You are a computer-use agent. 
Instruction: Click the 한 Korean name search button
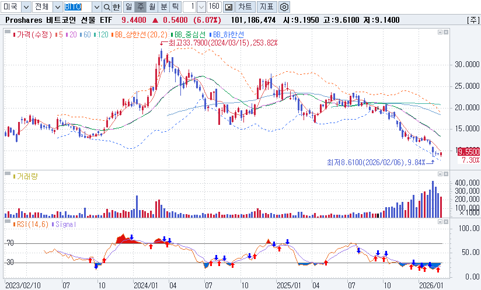pyautogui.click(x=116, y=7)
